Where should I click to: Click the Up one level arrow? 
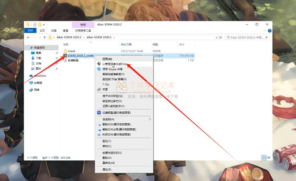pyautogui.click(x=45, y=38)
